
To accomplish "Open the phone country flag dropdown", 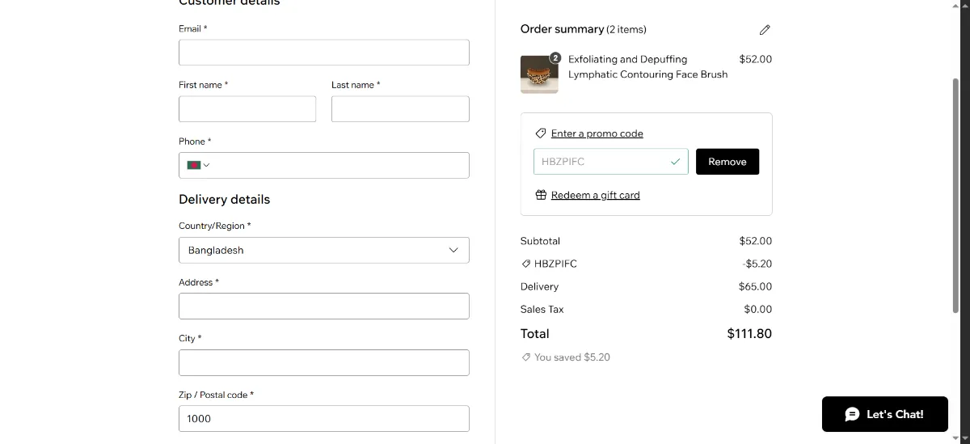I will [x=198, y=165].
